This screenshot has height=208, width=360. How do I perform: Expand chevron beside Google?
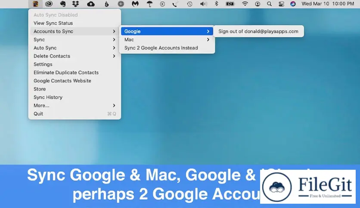tap(208, 31)
